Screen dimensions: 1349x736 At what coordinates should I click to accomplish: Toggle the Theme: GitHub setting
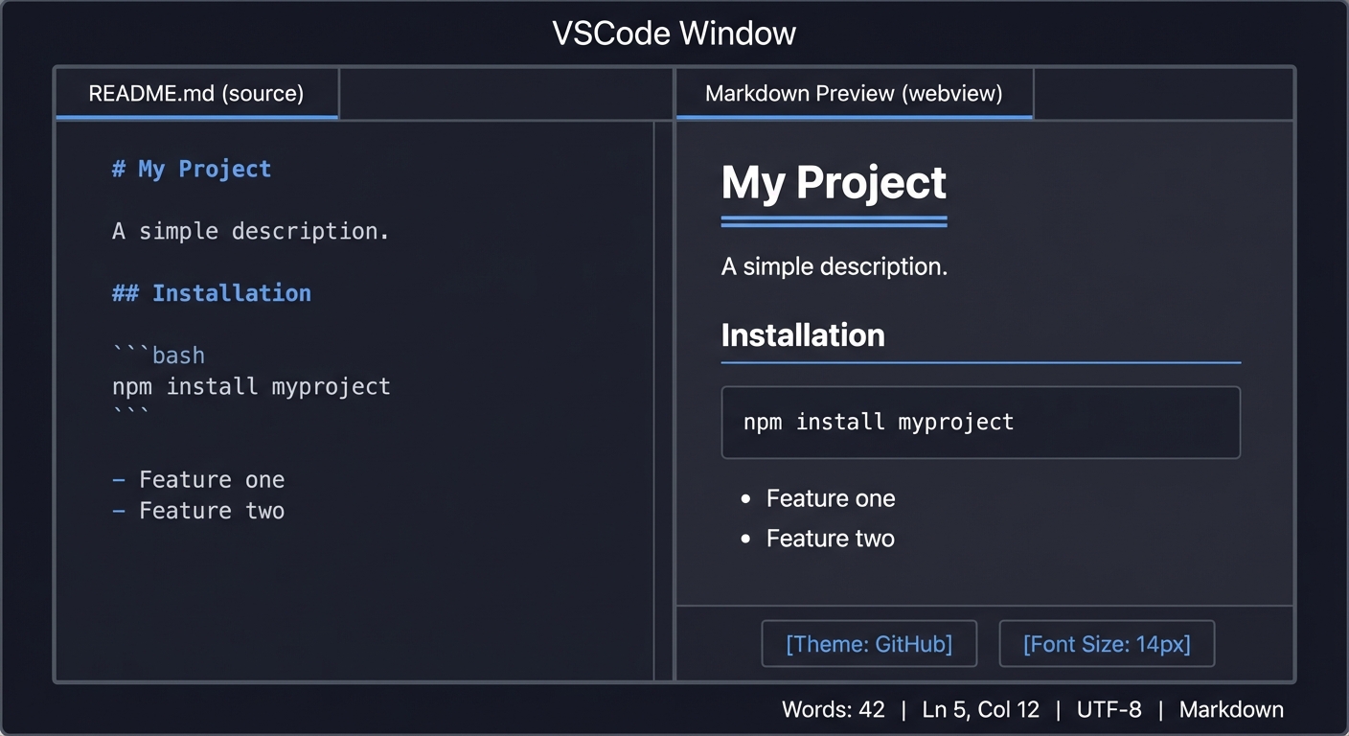[868, 643]
